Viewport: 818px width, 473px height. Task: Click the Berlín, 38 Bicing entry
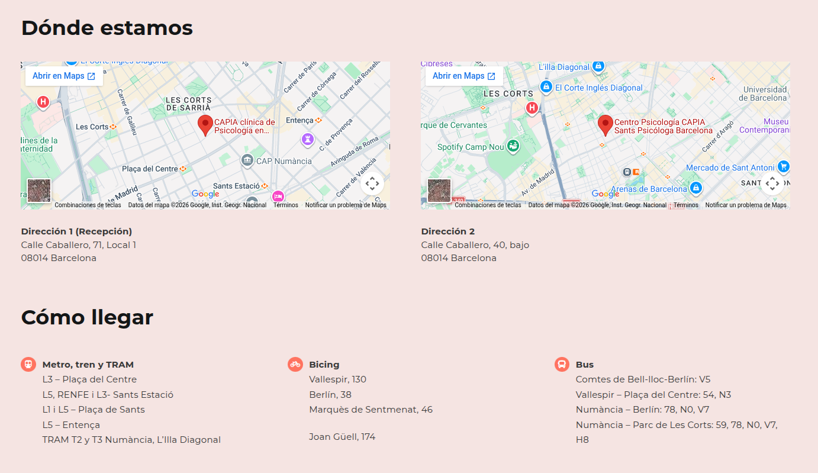pyautogui.click(x=330, y=395)
